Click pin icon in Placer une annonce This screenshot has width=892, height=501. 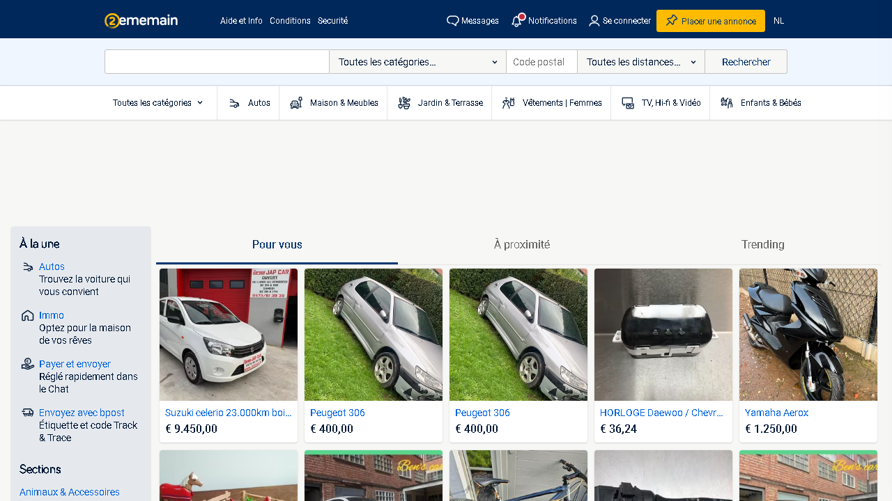coord(672,20)
